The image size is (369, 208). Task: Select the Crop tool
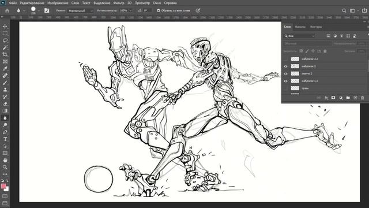click(x=5, y=54)
